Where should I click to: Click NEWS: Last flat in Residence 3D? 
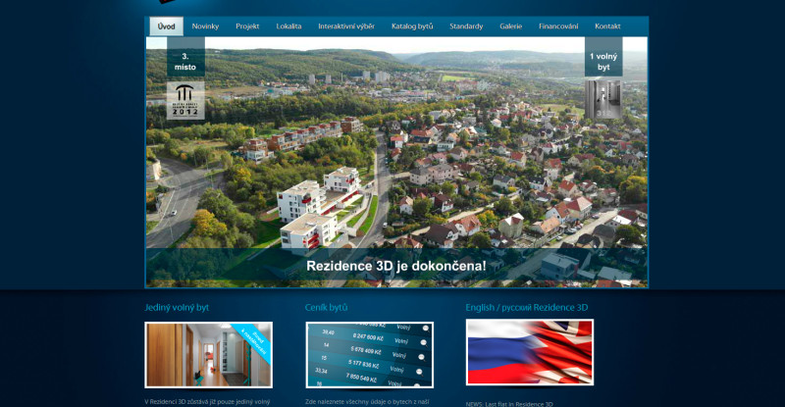tap(509, 404)
